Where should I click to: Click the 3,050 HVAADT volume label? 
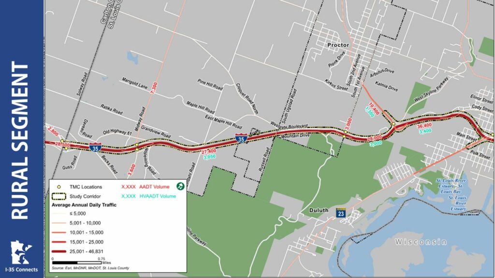pos(210,157)
